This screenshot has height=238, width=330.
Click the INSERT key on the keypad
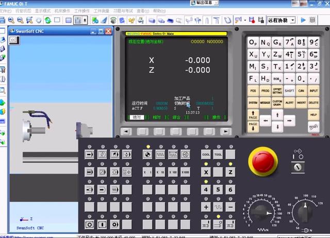pos(301,103)
